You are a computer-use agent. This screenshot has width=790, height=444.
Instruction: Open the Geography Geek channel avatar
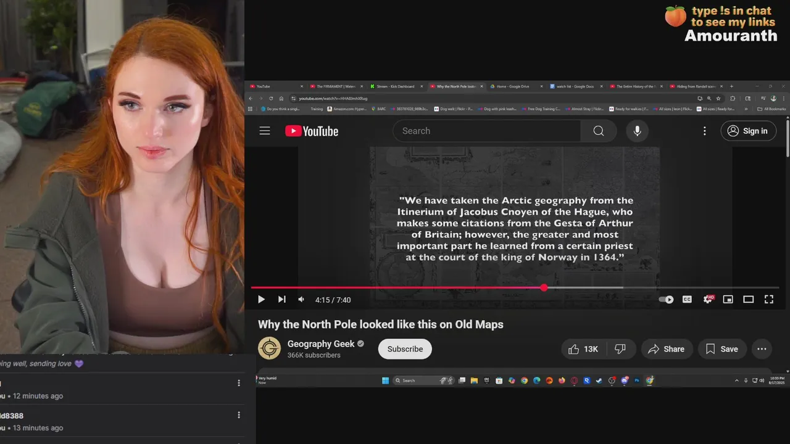(x=269, y=348)
